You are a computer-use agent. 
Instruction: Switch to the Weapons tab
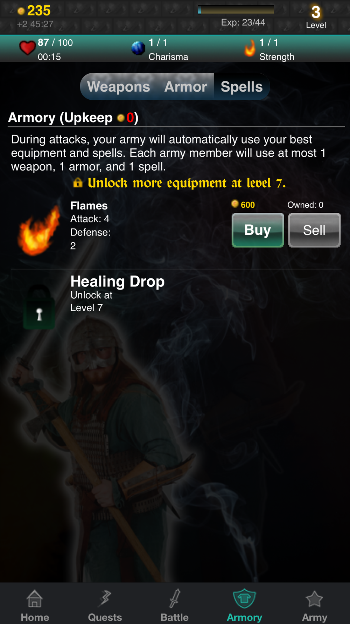pos(118,87)
